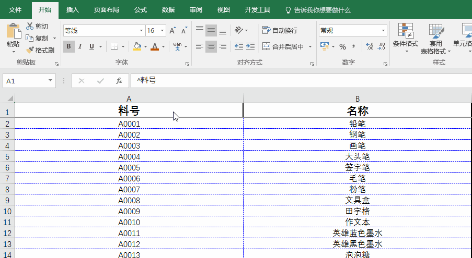This screenshot has width=472, height=258.
Task: Open the Clipboard group dialog launcher
Action: (56, 64)
